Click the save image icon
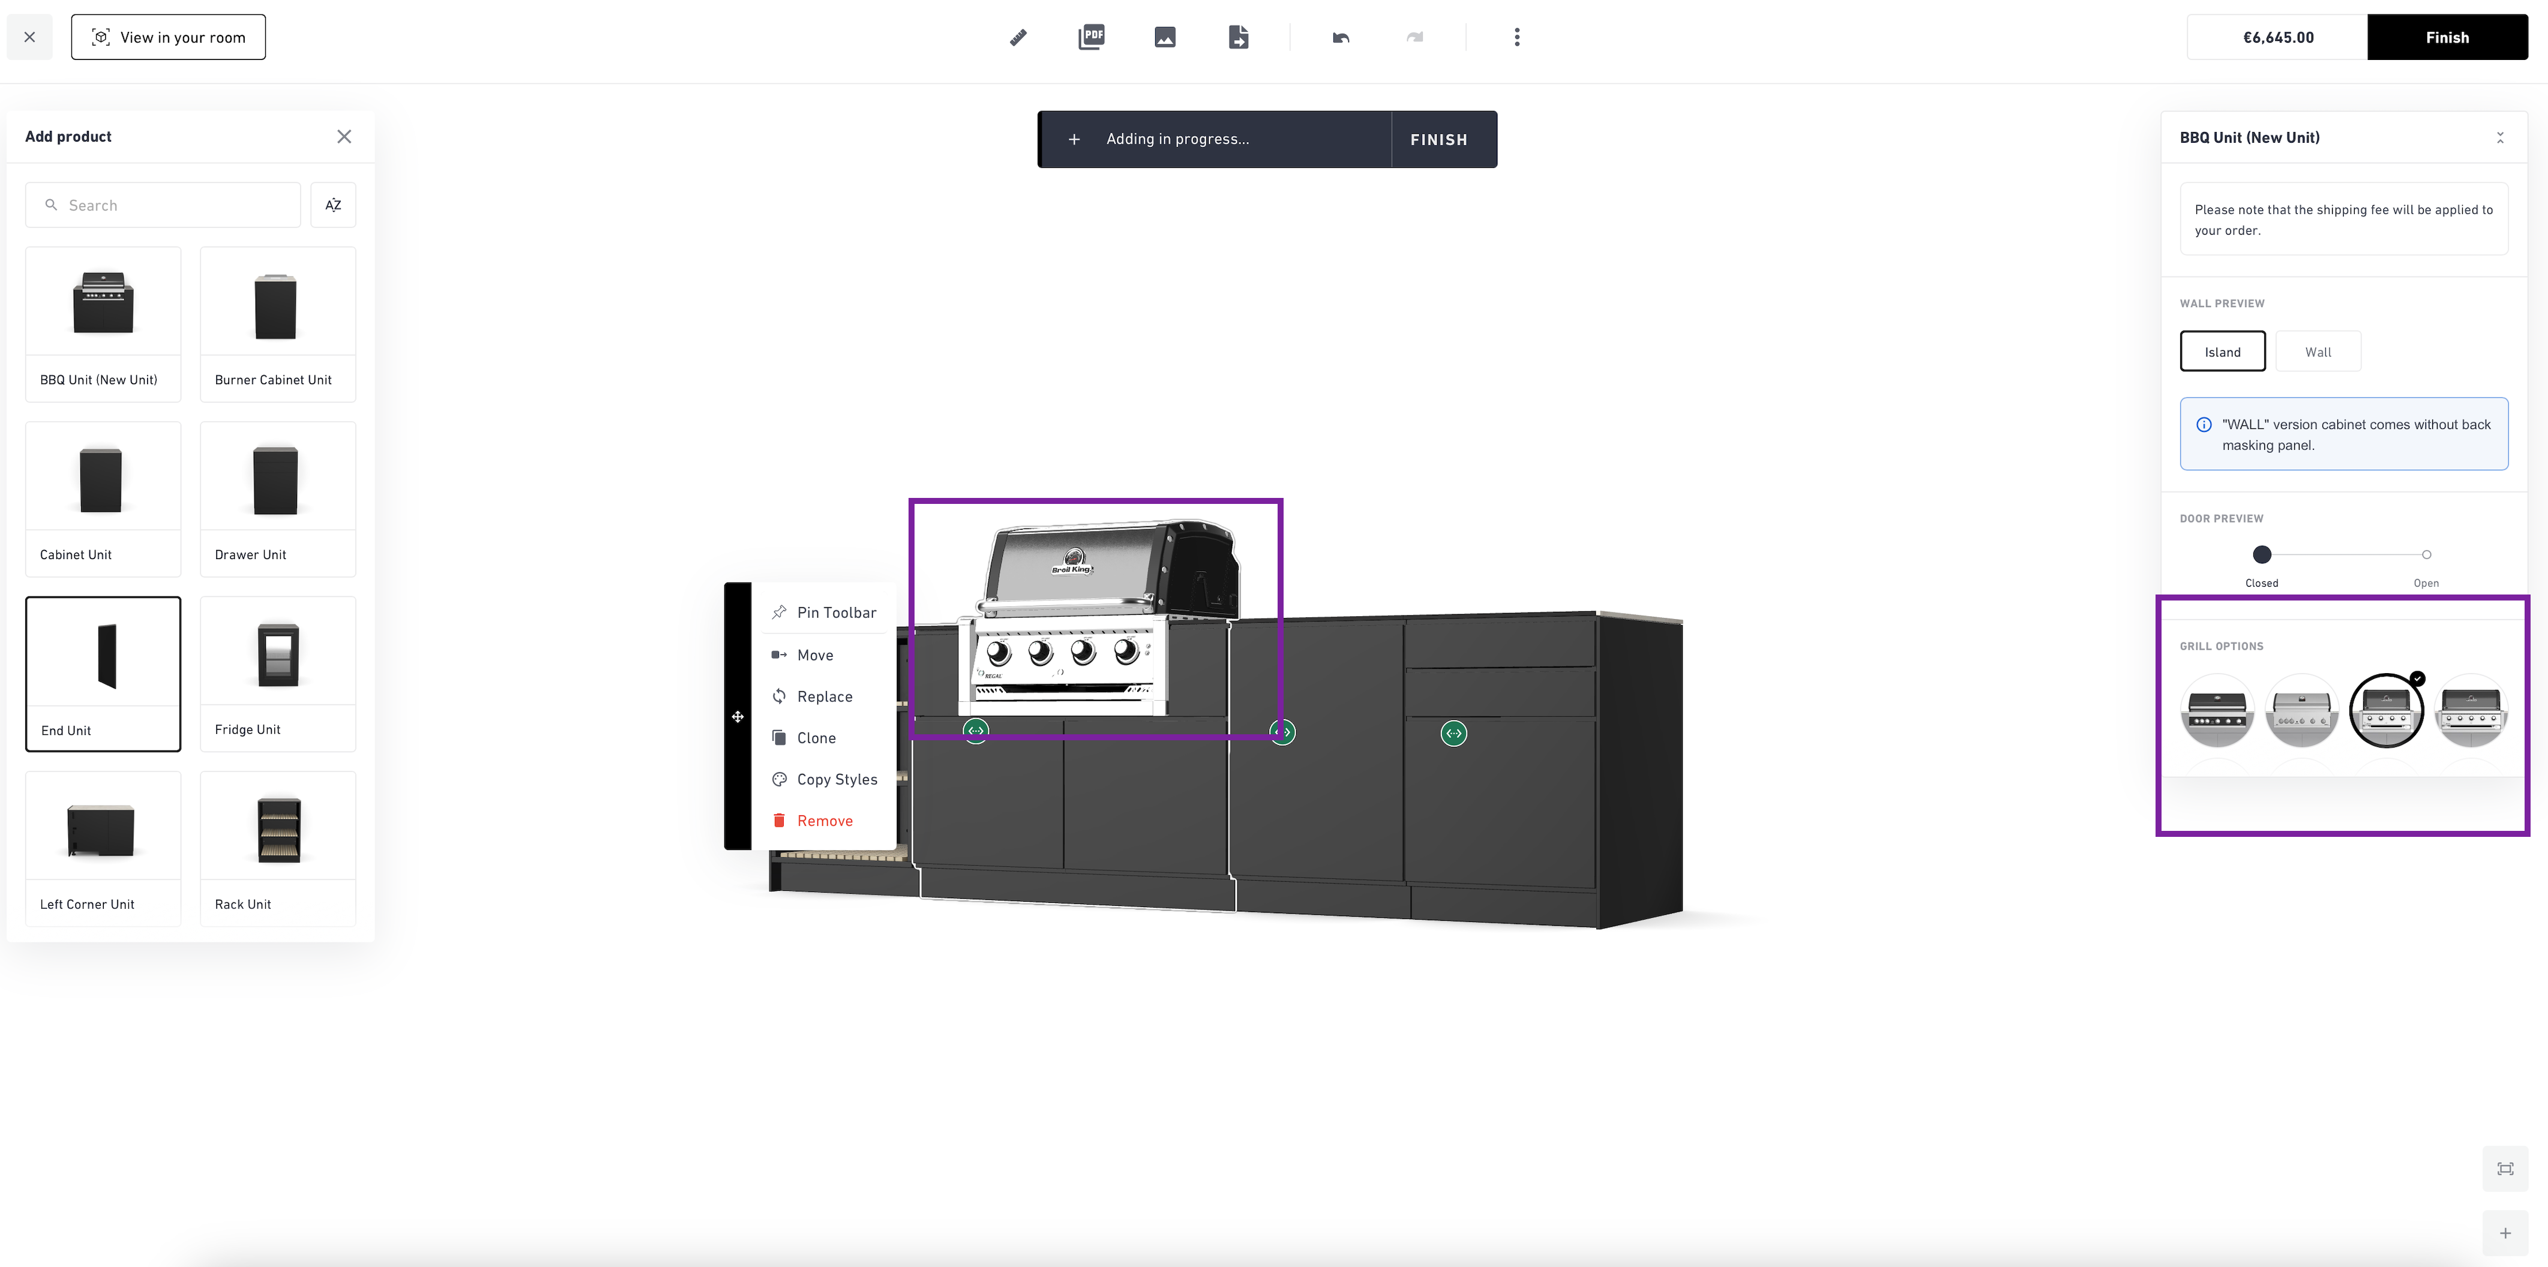 click(1164, 38)
